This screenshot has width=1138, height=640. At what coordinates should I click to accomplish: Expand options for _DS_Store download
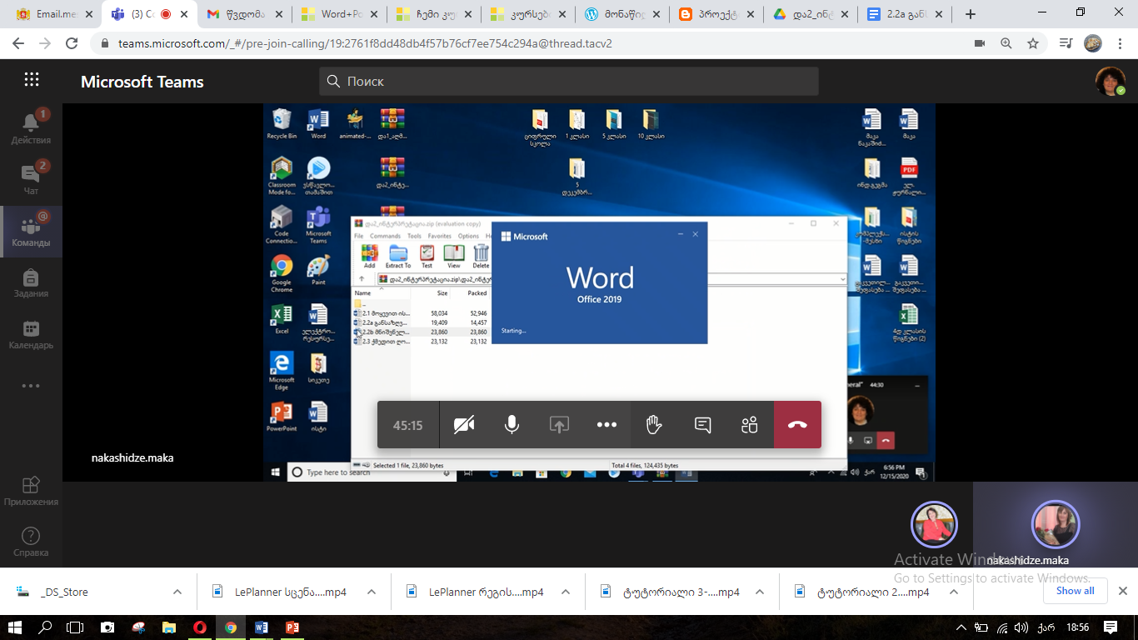[x=177, y=592]
